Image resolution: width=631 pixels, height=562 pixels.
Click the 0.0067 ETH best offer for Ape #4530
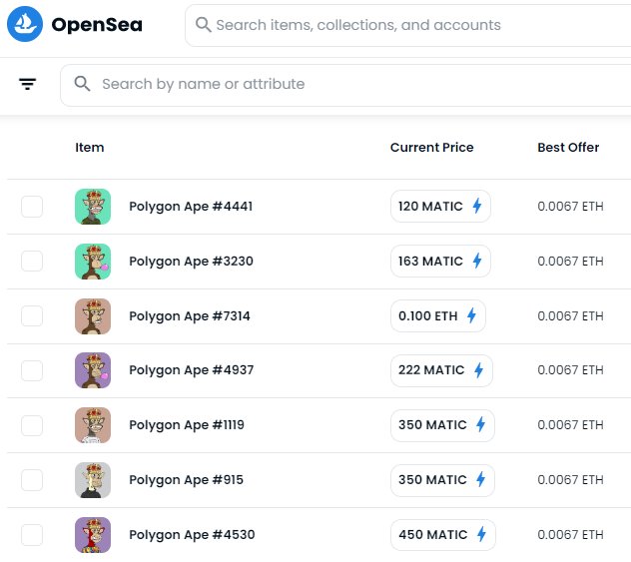pos(570,535)
